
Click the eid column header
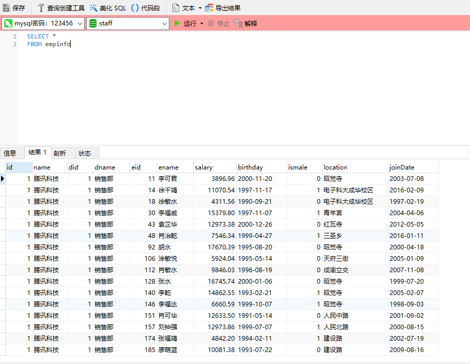pyautogui.click(x=143, y=167)
